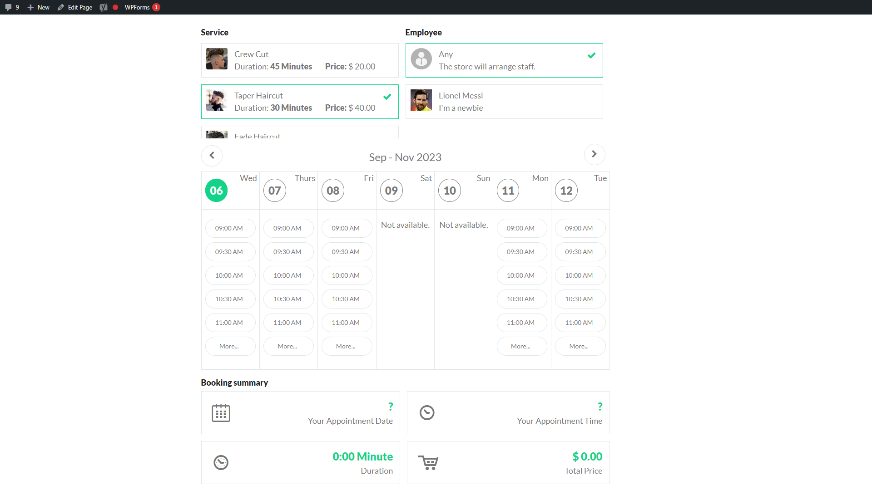Screen dimensions: 872x490
Task: Show more time slots for Tuesday 12
Action: pos(579,346)
